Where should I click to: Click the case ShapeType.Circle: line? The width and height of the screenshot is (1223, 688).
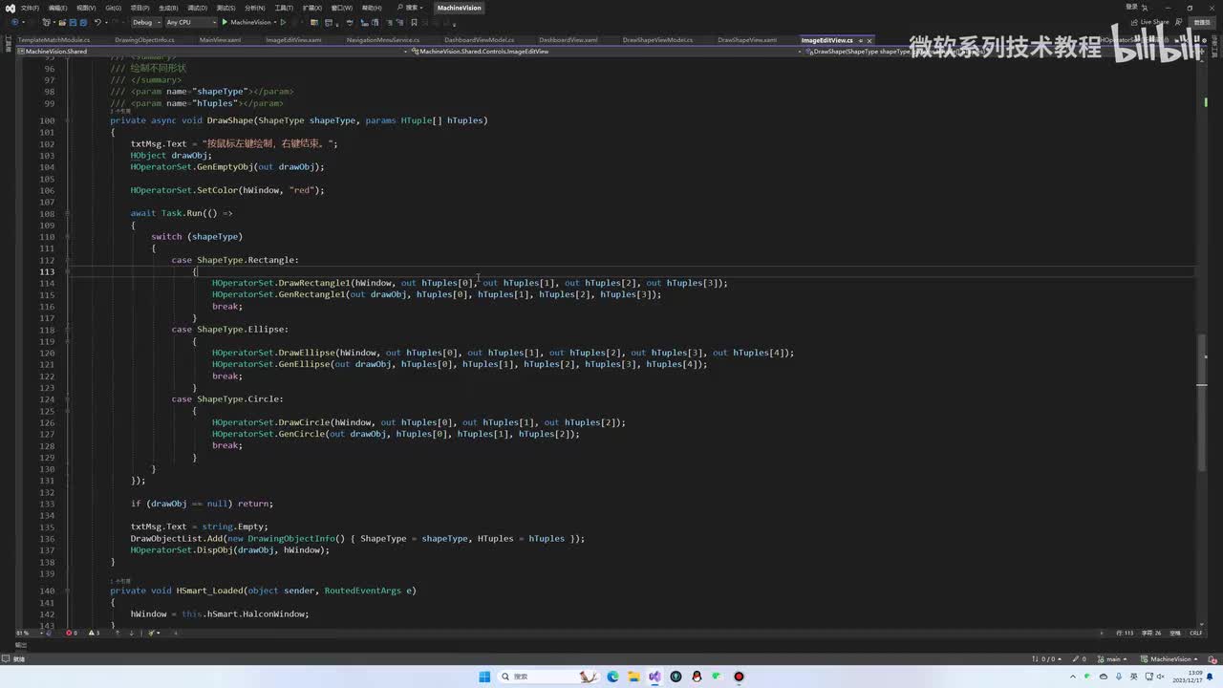click(x=227, y=399)
